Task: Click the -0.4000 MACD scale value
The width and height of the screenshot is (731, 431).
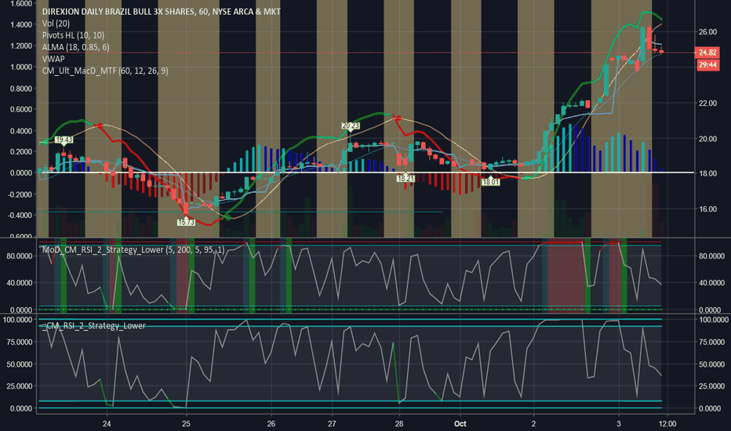Action: [20, 215]
